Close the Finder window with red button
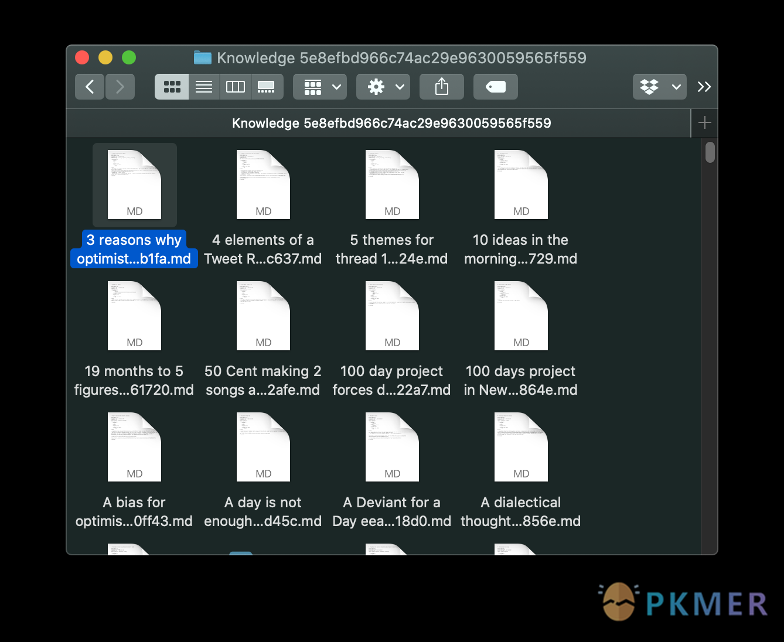 click(x=82, y=57)
